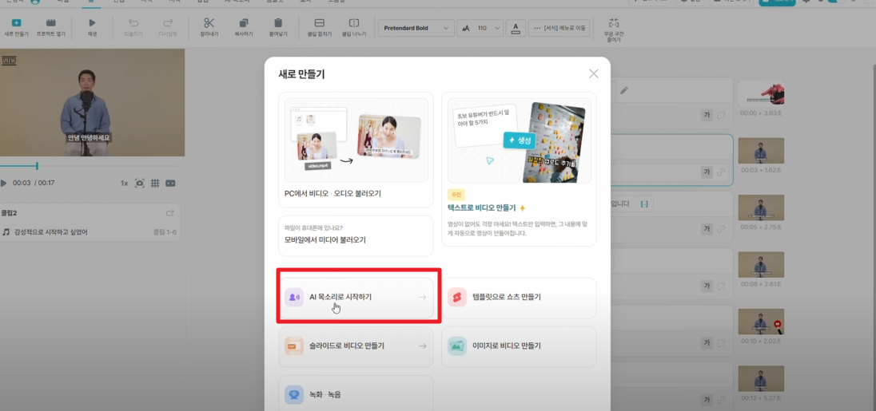The width and height of the screenshot is (876, 411).
Task: Select the 00:12 + 5.27초 clip thumbnail
Action: pos(761,378)
